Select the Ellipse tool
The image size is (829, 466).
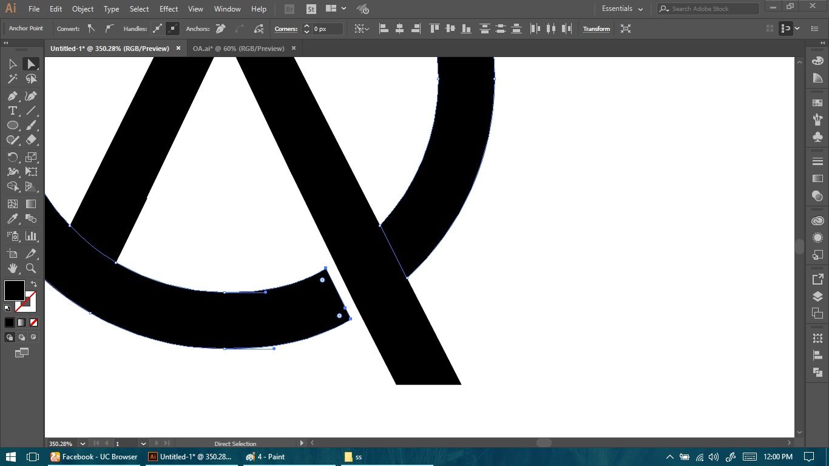(x=12, y=126)
